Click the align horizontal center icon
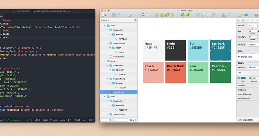This screenshot has width=259, height=136. point(253,20)
